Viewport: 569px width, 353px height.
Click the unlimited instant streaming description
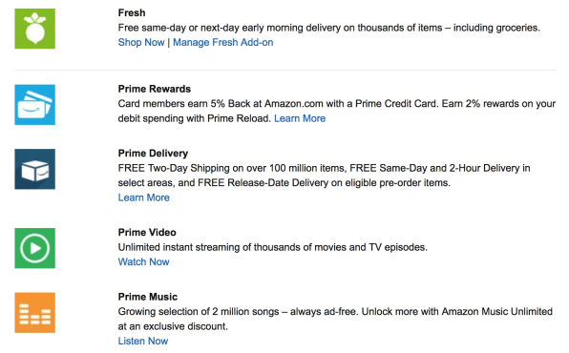[x=272, y=247]
